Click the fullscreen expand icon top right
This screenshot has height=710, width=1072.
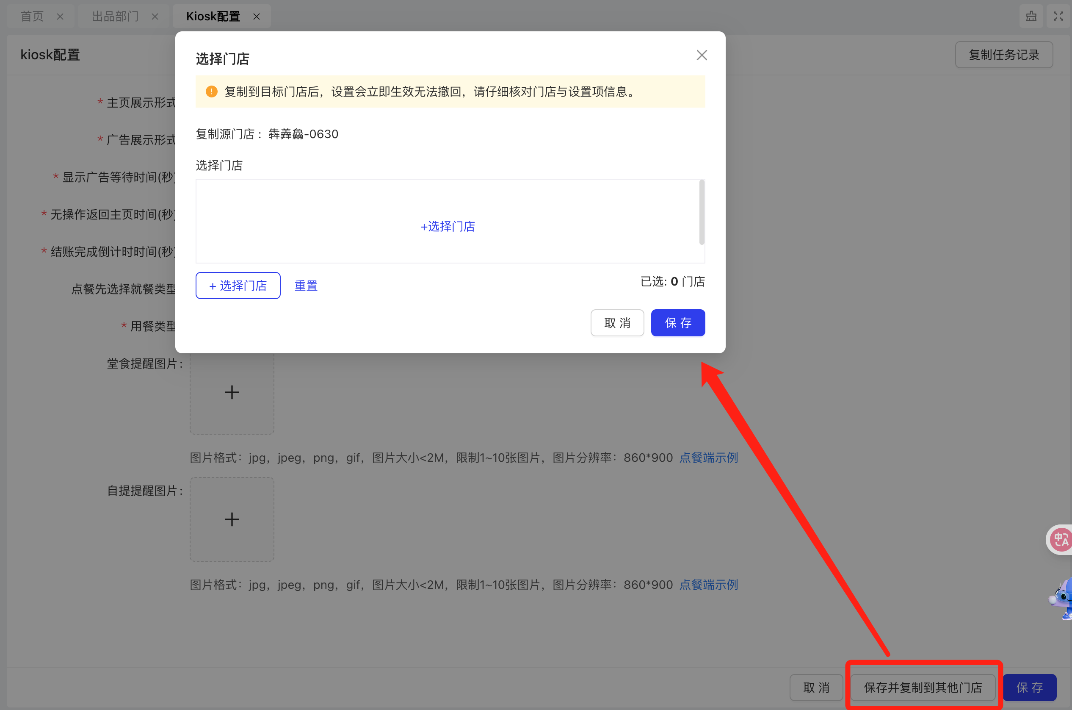(x=1058, y=16)
